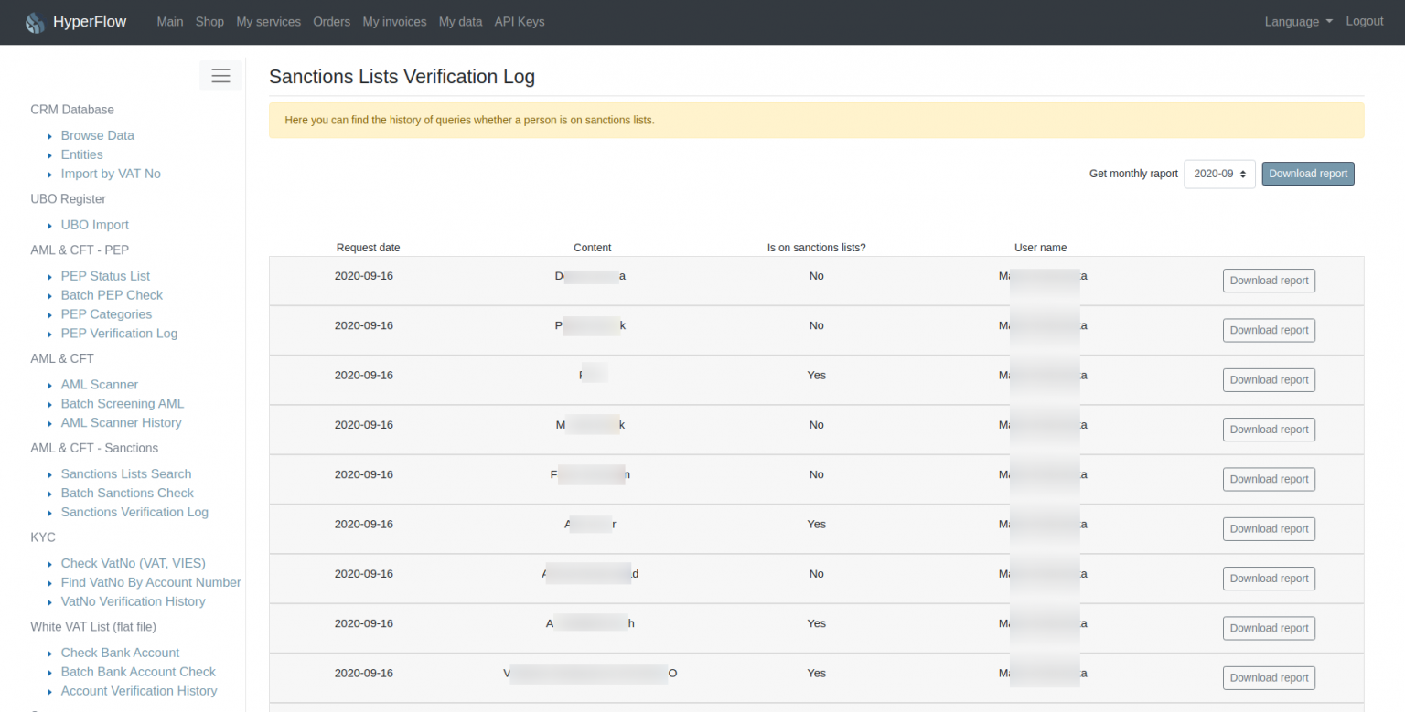Navigate to the Shop menu item

click(209, 21)
